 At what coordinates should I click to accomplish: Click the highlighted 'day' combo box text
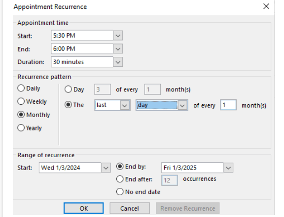click(x=157, y=105)
